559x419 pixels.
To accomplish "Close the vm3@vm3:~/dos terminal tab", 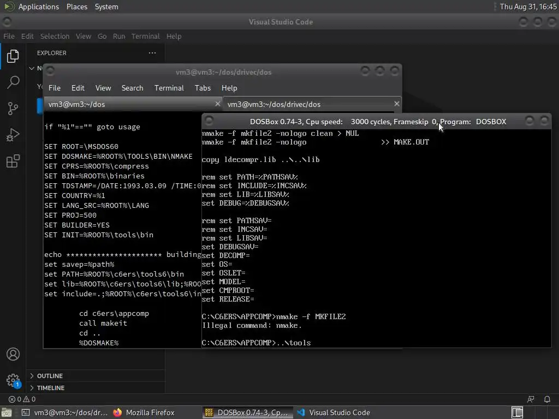I will point(218,104).
